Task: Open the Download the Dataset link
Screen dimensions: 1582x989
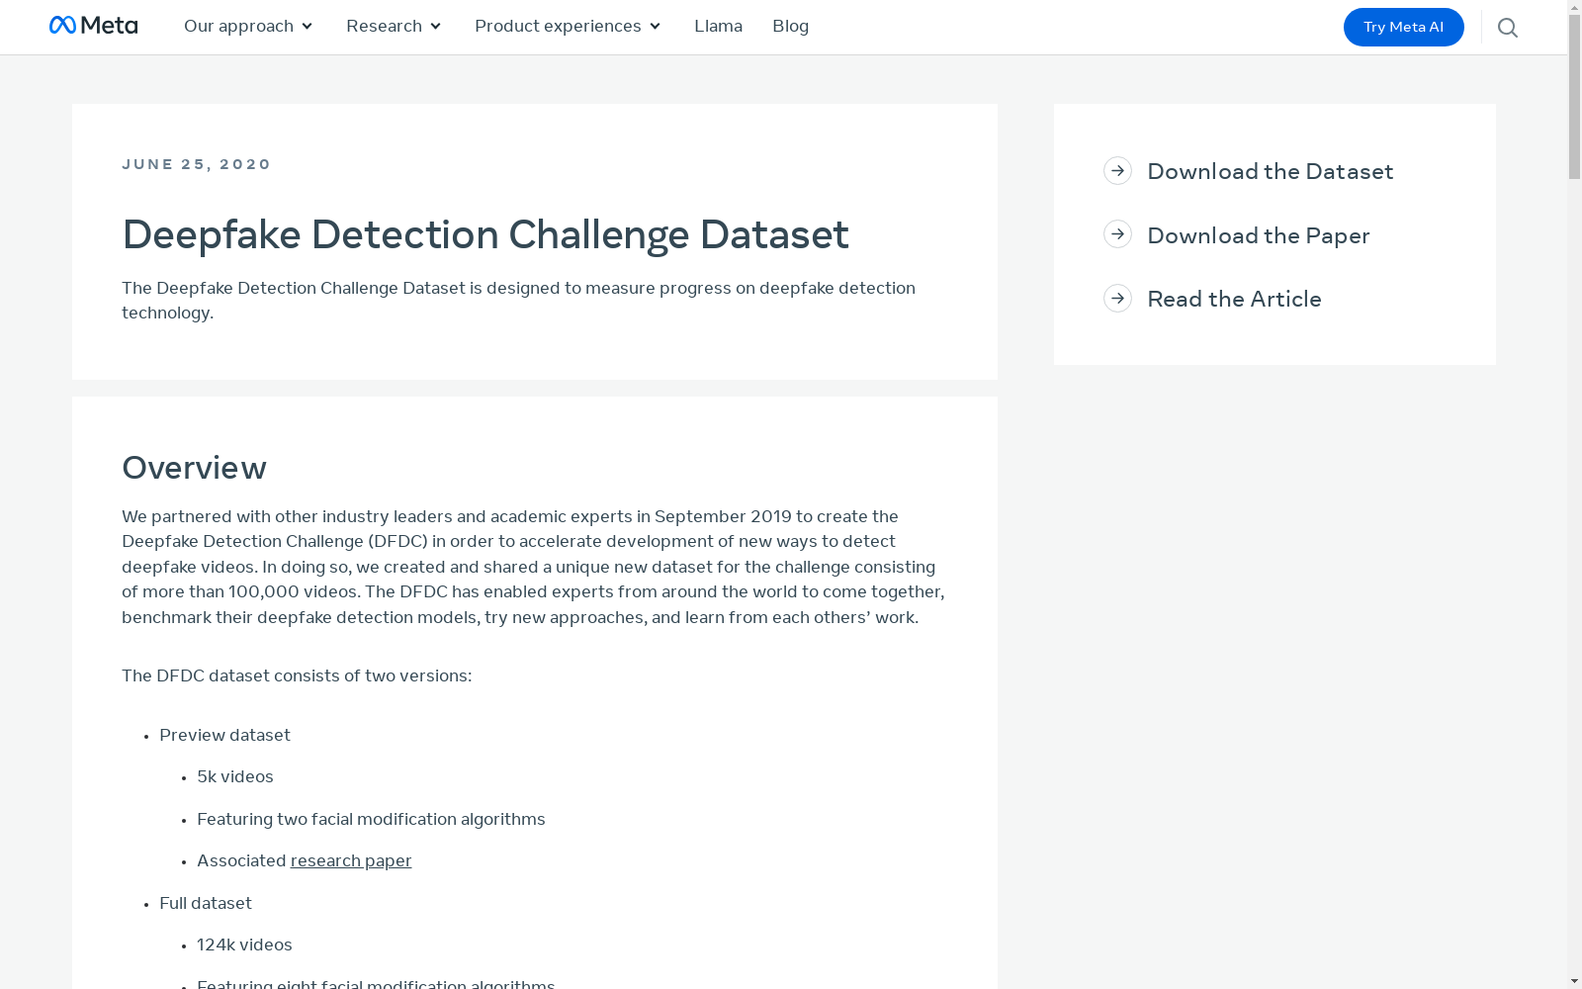Action: (x=1270, y=171)
